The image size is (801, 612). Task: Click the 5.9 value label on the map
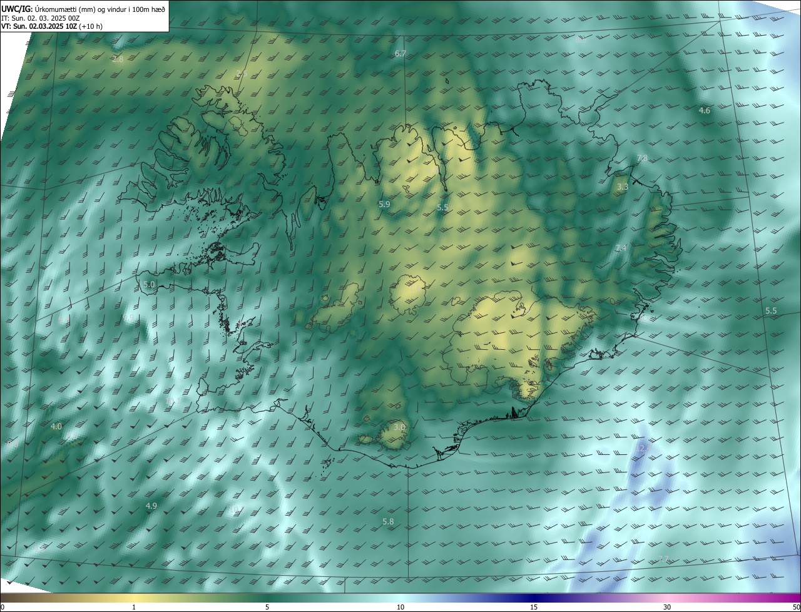[384, 205]
